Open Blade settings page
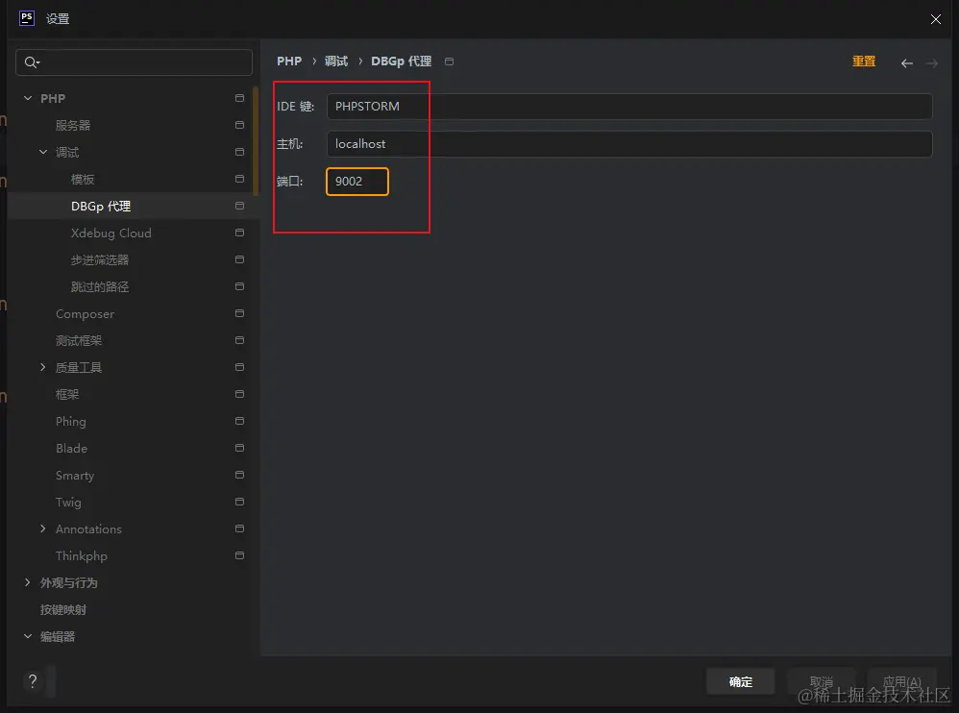This screenshot has width=959, height=713. [x=71, y=448]
